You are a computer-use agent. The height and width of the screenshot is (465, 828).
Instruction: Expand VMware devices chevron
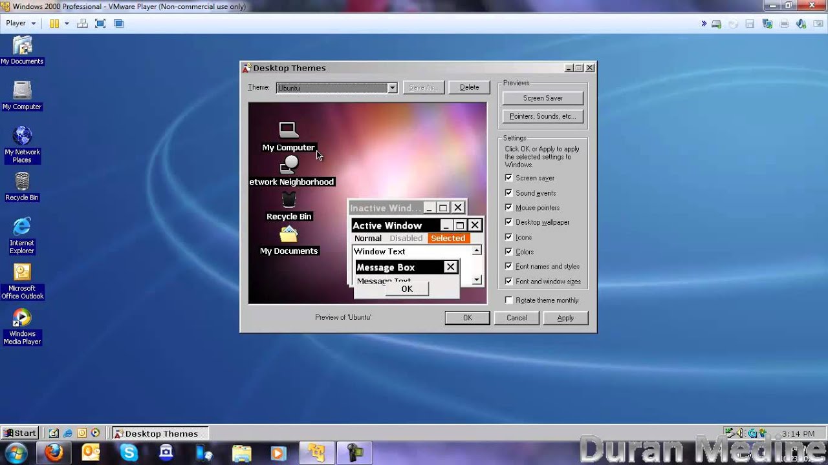(x=704, y=24)
